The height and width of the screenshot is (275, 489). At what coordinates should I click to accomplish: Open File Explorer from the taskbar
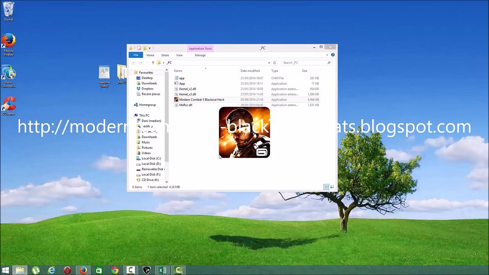click(x=20, y=270)
